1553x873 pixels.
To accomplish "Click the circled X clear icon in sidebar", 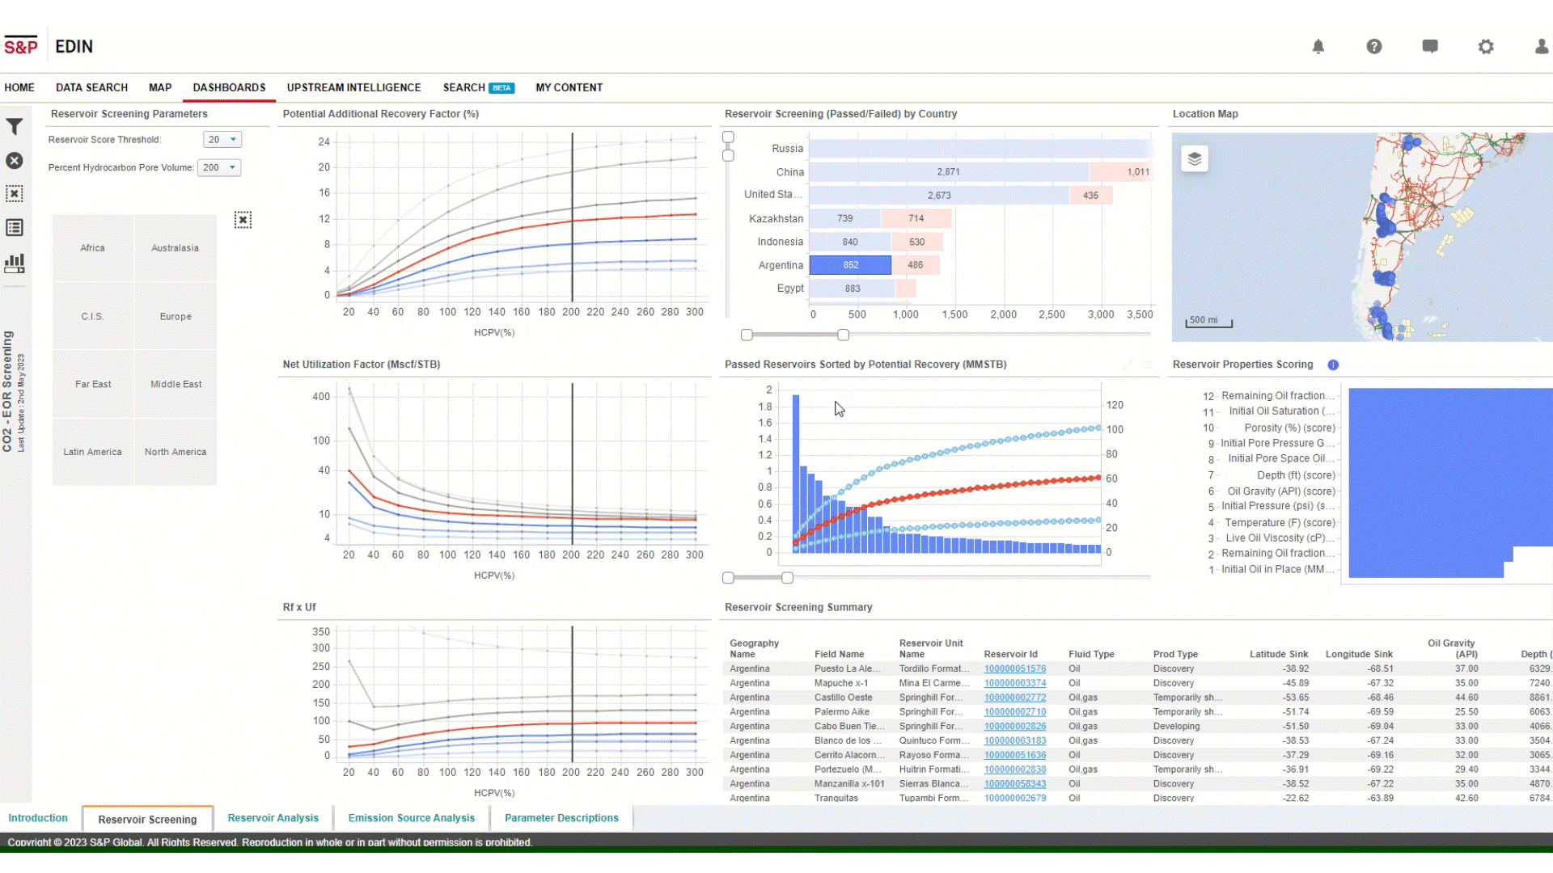I will click(15, 161).
